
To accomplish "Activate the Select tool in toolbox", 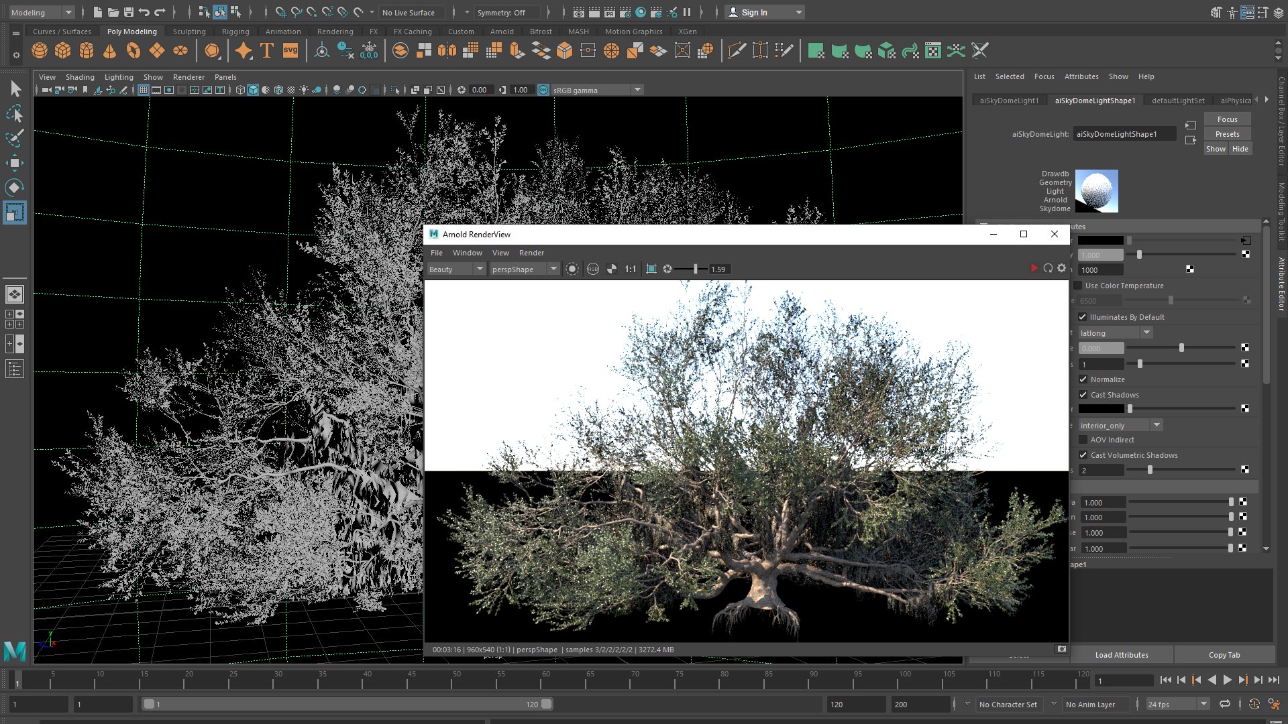I will pyautogui.click(x=15, y=88).
